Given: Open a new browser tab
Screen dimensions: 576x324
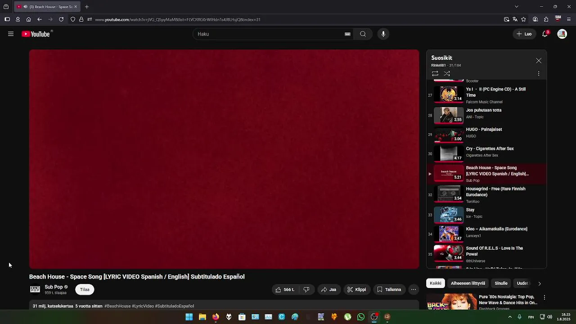Looking at the screenshot, I should (87, 7).
